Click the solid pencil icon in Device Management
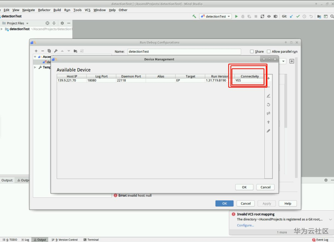This screenshot has height=242, width=334. click(269, 131)
